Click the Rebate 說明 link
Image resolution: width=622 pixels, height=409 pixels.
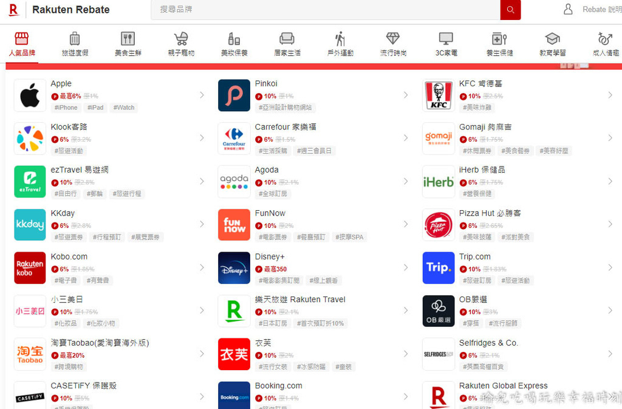coord(602,10)
